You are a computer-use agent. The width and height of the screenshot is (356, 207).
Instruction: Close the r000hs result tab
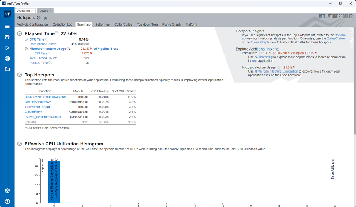coord(50,11)
